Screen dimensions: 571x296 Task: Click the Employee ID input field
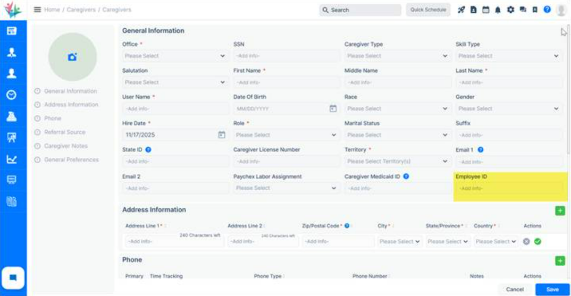[x=509, y=188]
